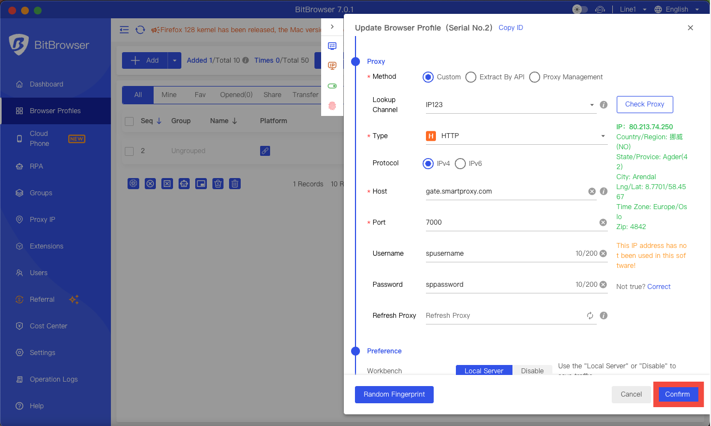Switch to the Share tab

click(272, 95)
